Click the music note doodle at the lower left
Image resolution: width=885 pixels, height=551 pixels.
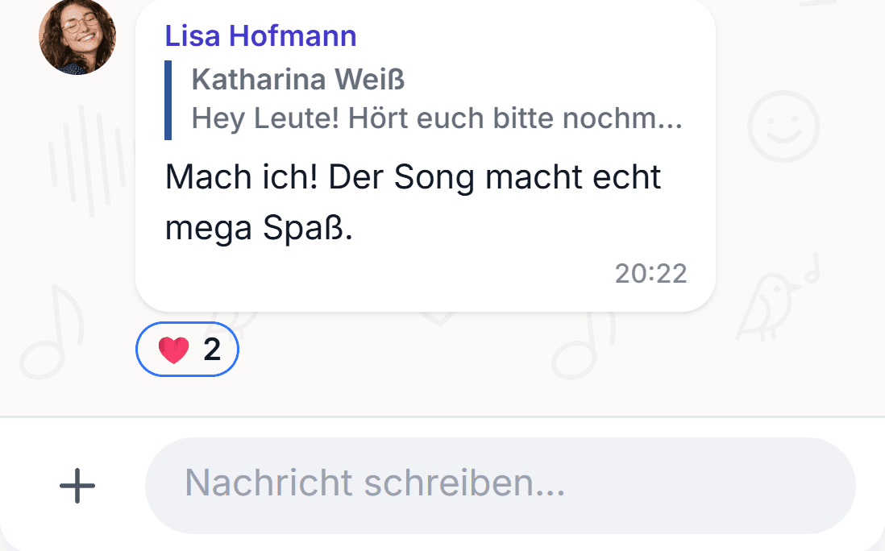coord(52,332)
